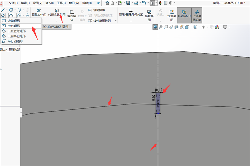Click the Hide/Show Items eye icon
Viewport: 250px width, 166px height.
pos(203,27)
